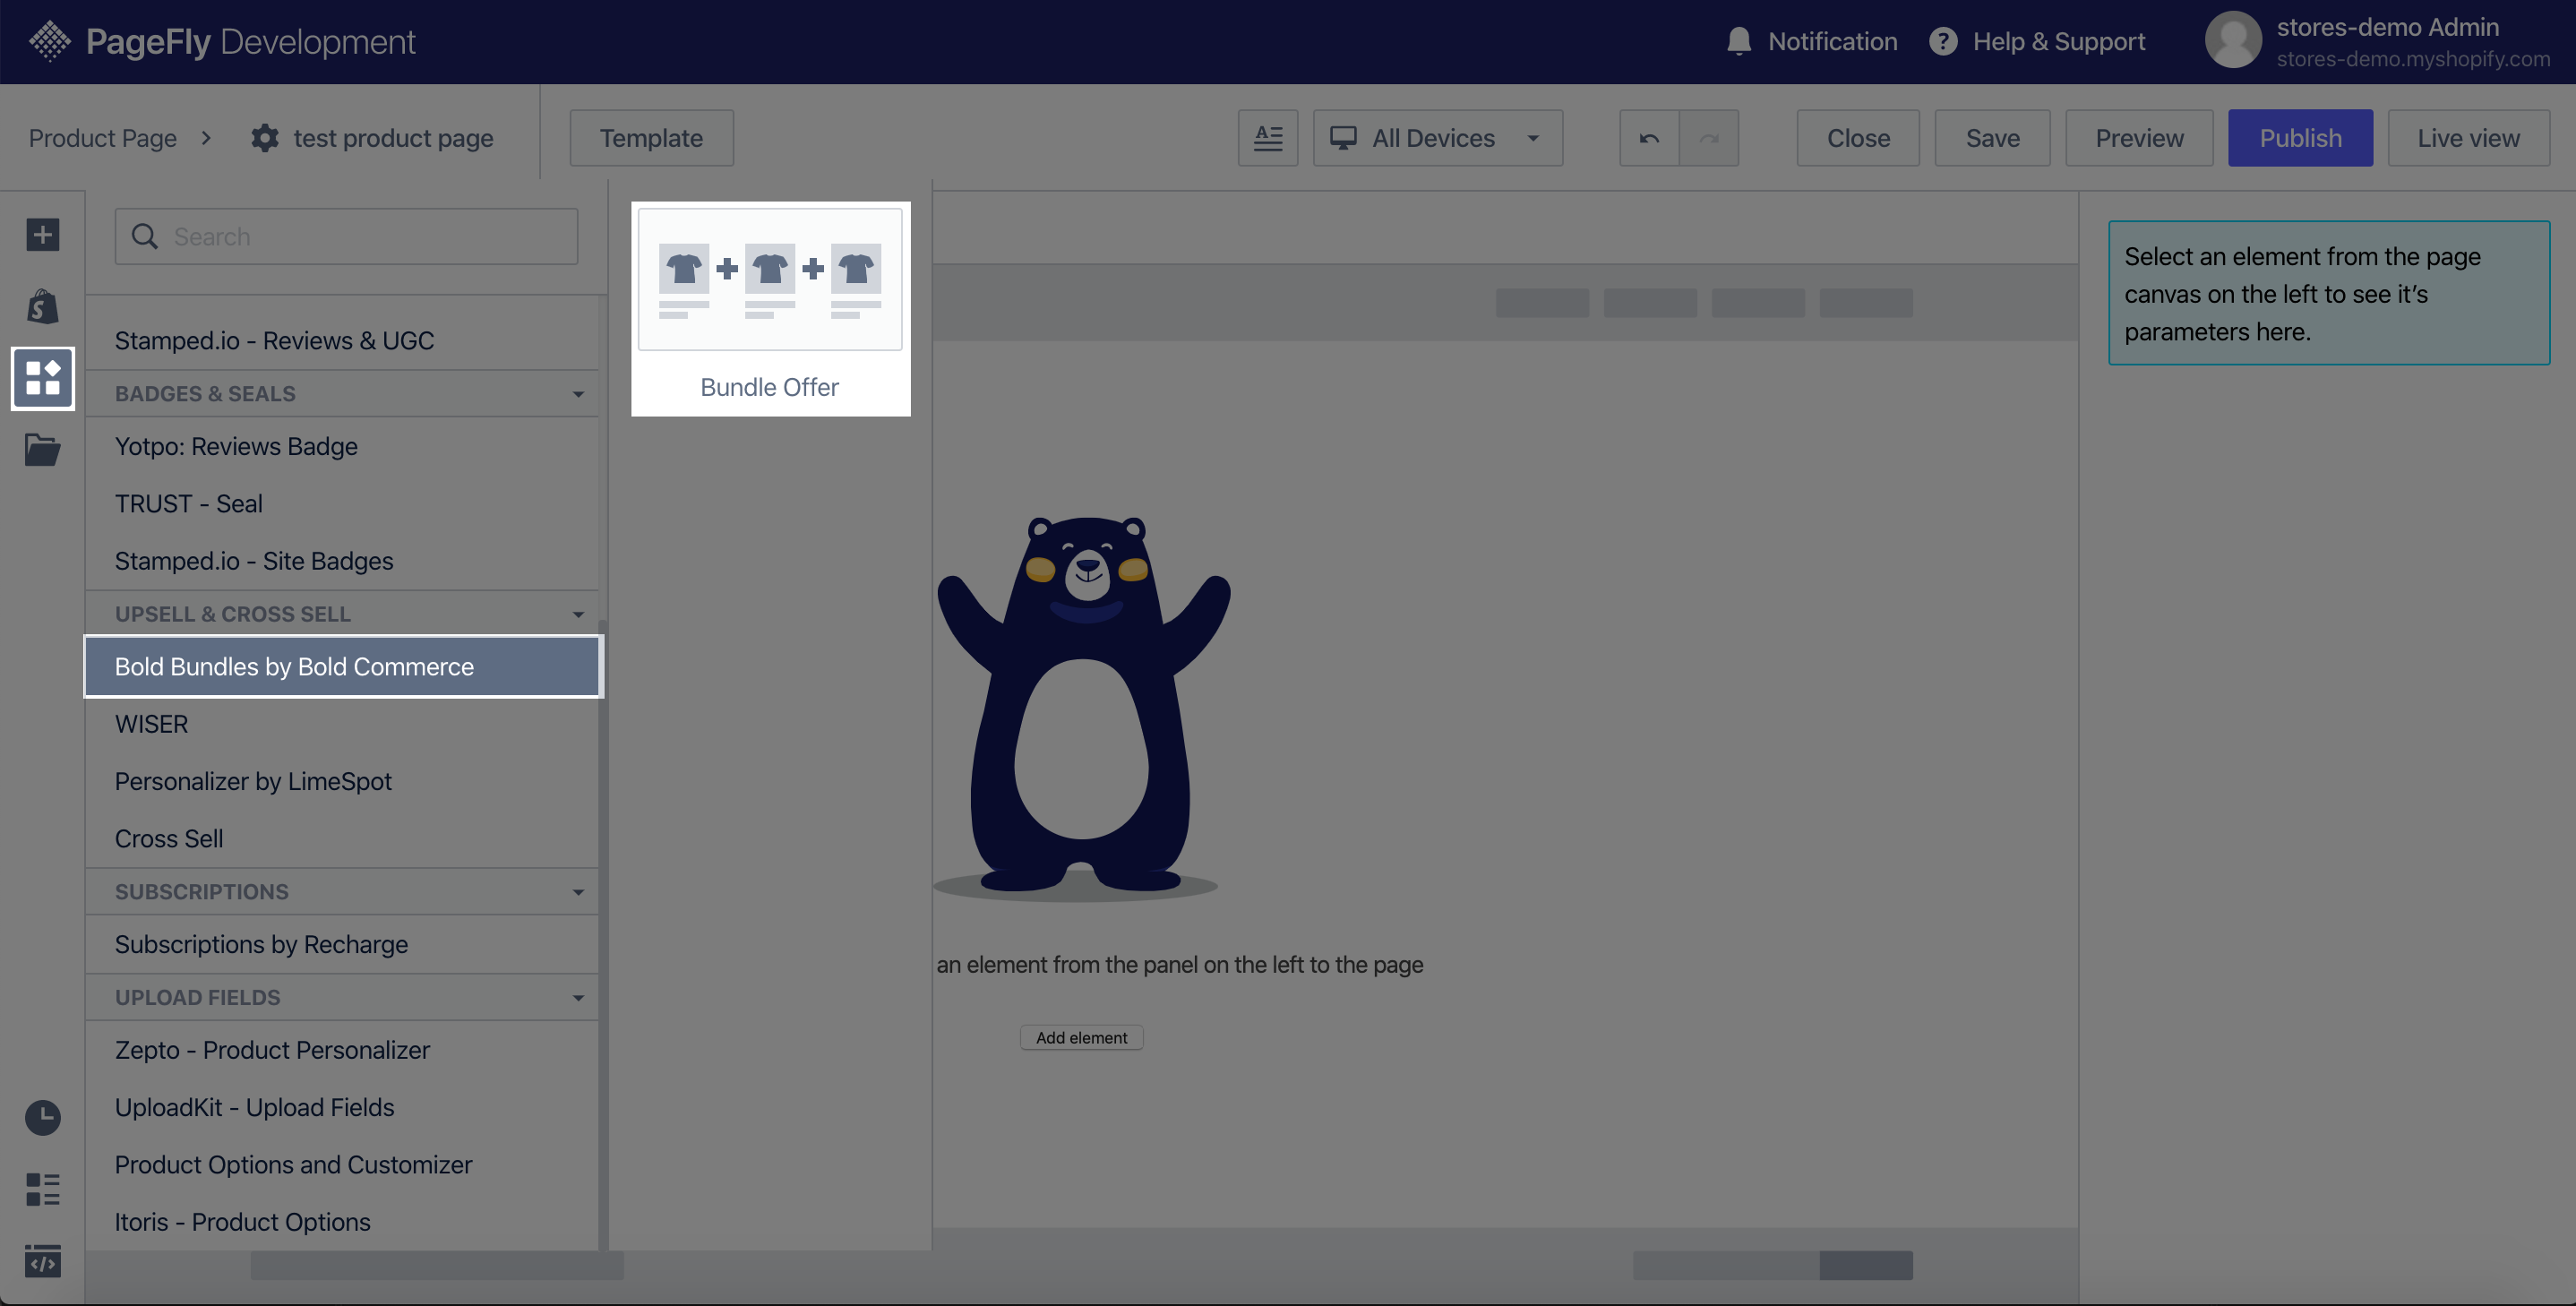Click the Save button

1992,138
